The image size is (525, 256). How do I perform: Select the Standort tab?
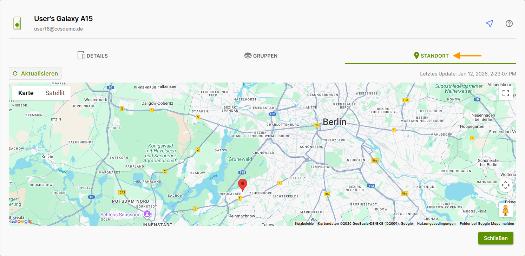431,55
